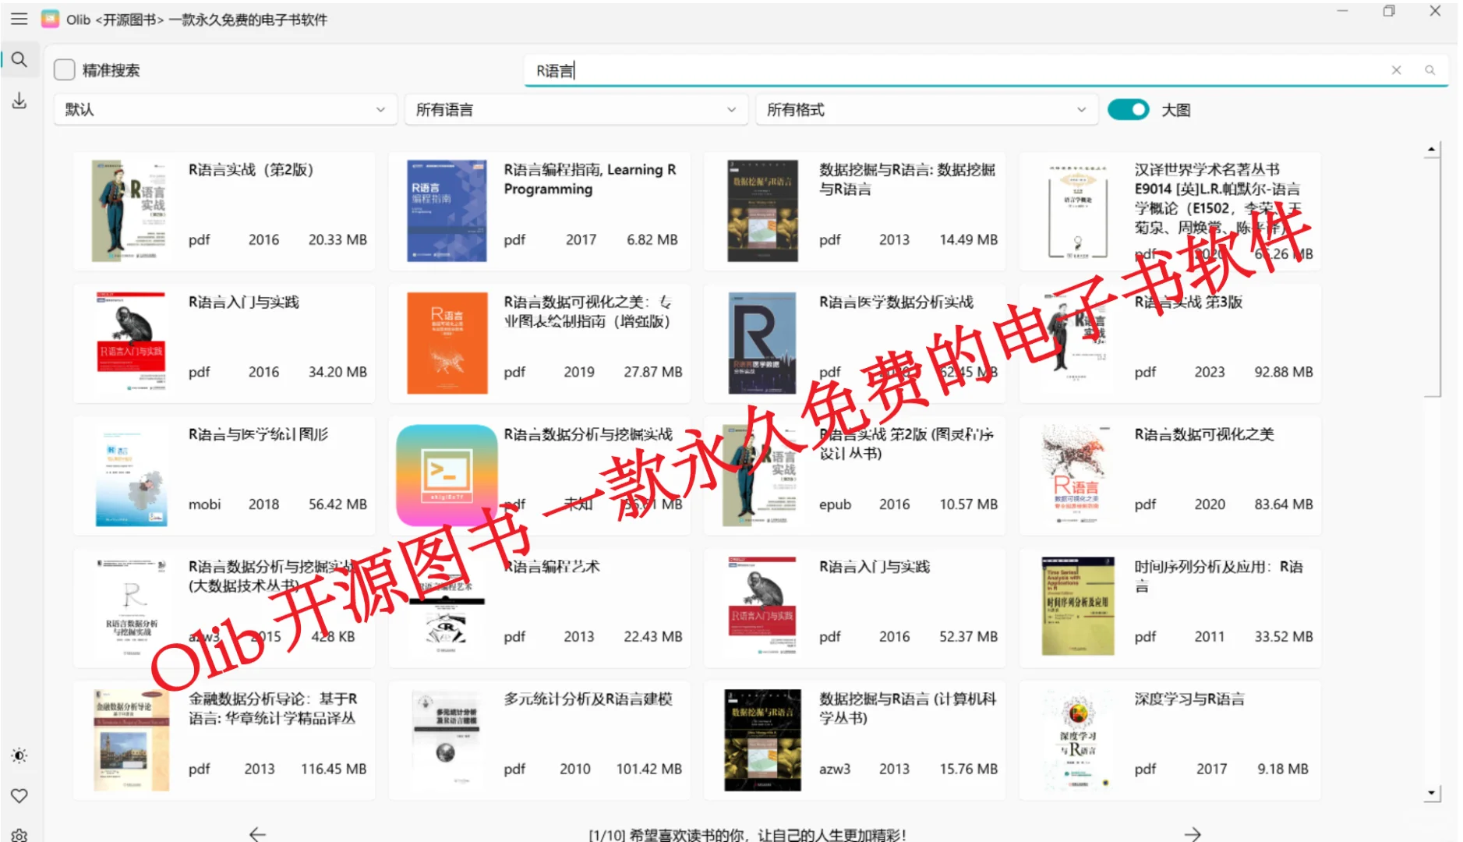Open cover of 时间序列分析及应用：R语言
This screenshot has height=842, width=1463.
click(1078, 607)
